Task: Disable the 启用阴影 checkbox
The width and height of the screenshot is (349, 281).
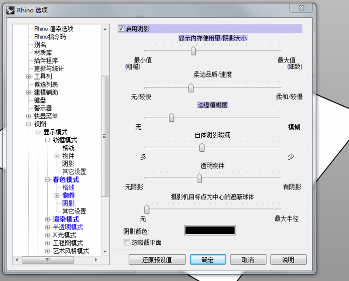Action: pyautogui.click(x=121, y=29)
